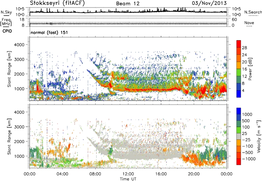Click the blue top of the velocity color bar

point(239,111)
